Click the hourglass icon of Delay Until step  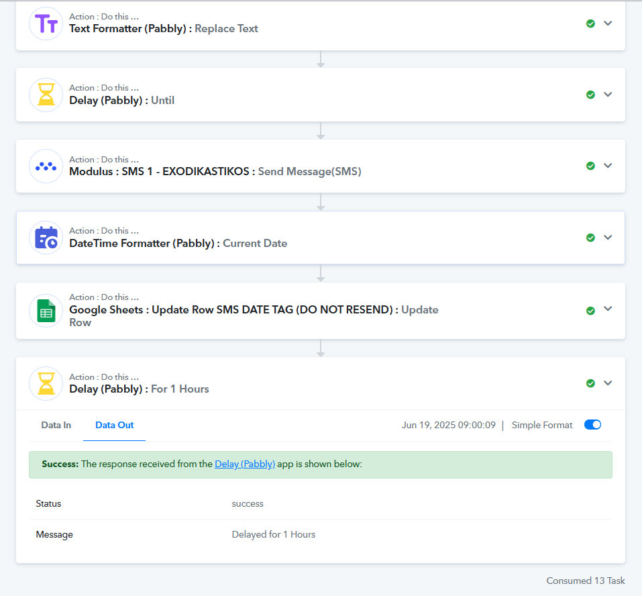coord(46,95)
